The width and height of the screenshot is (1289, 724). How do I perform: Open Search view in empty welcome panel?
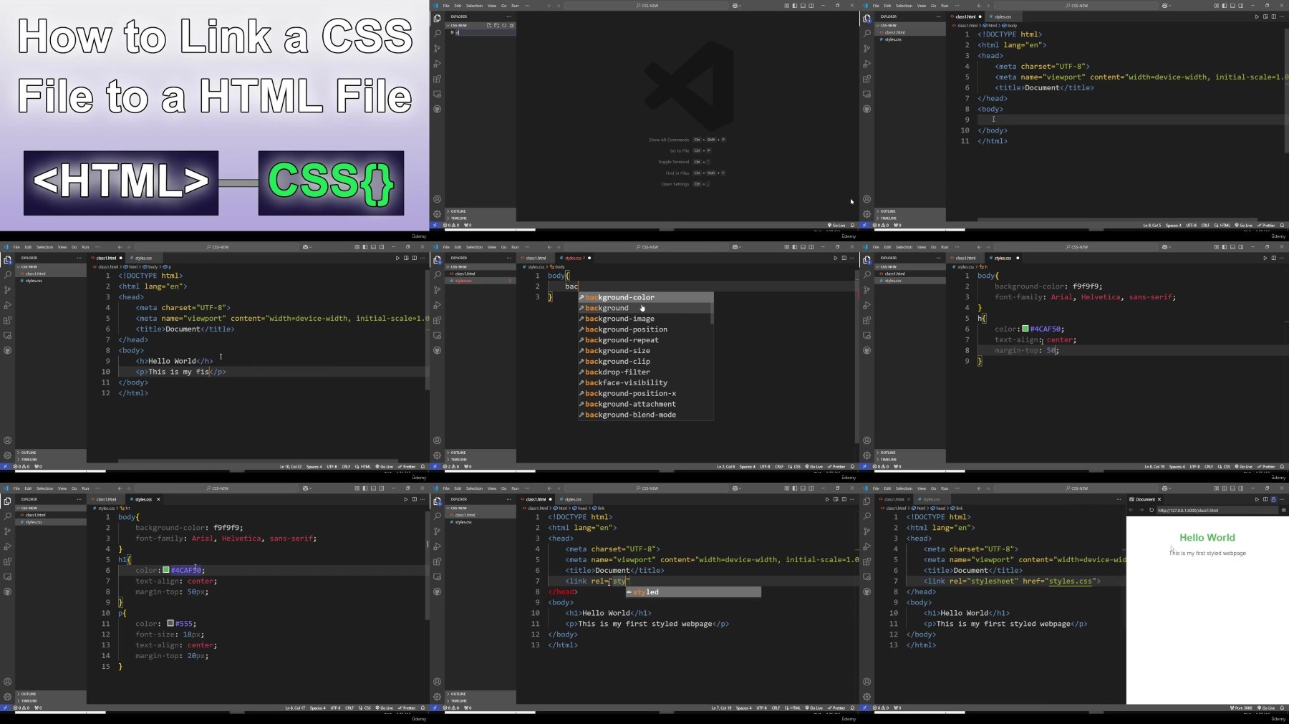click(437, 33)
